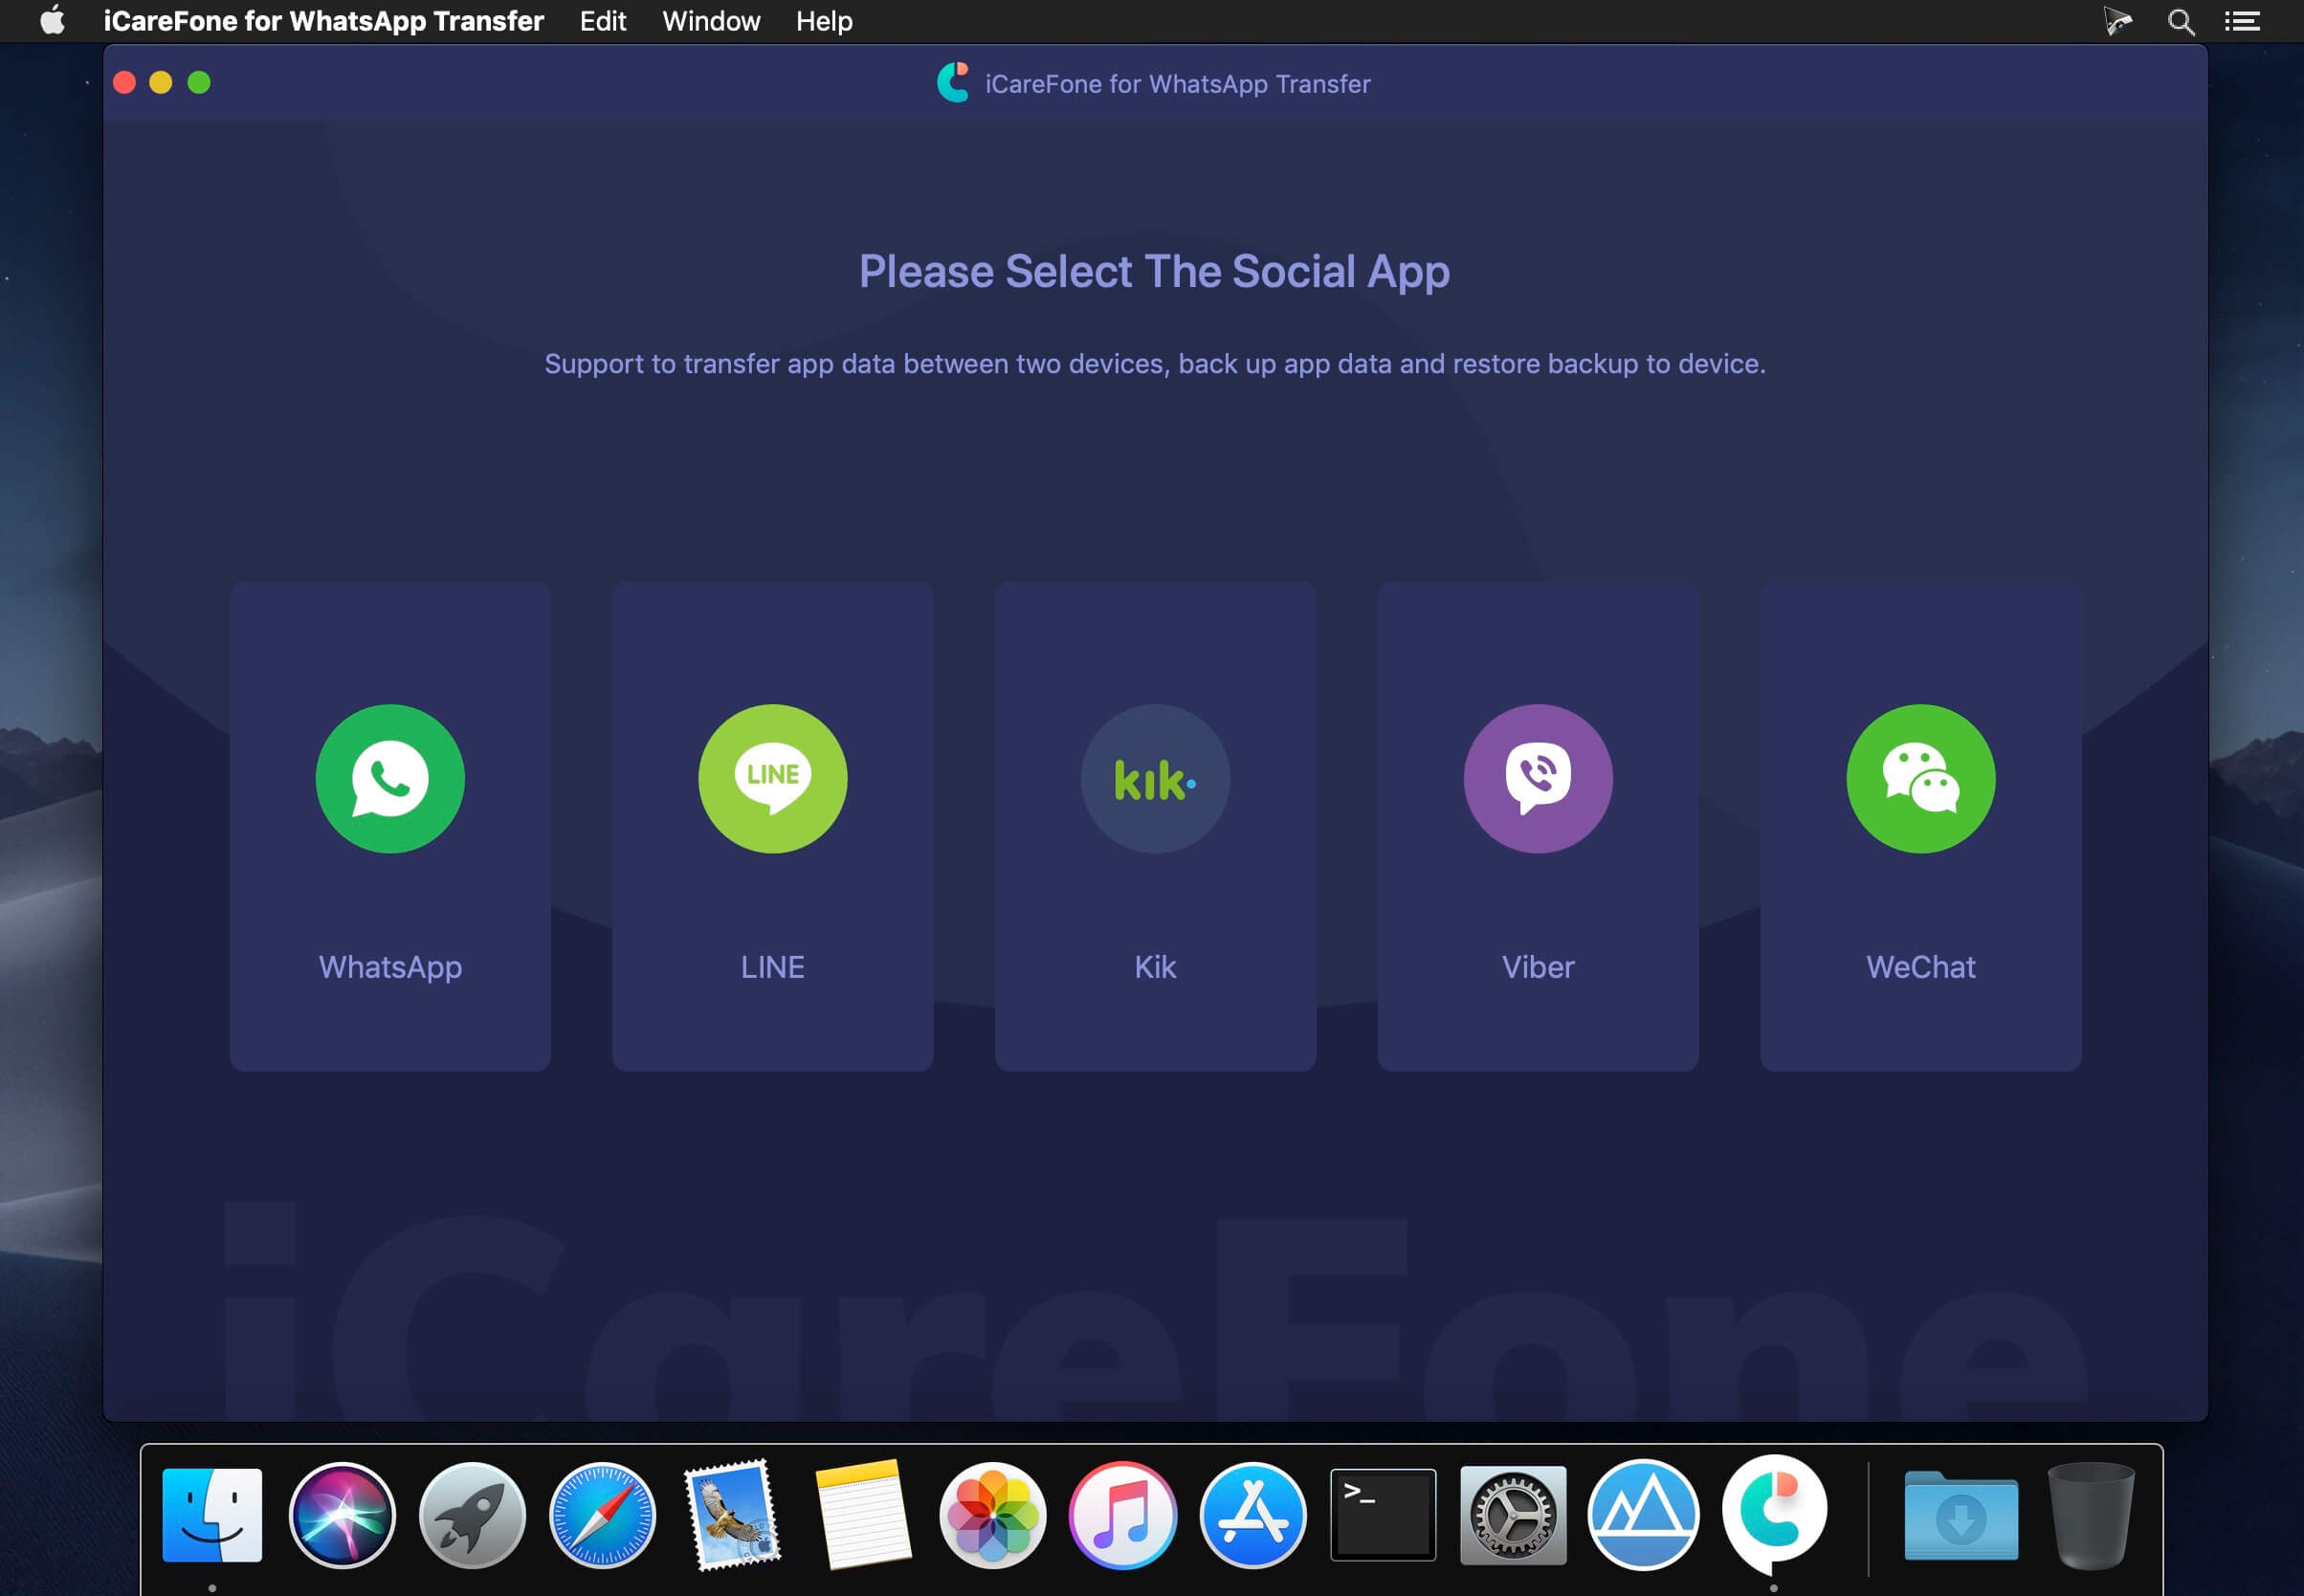Open Mail app from the dock

732,1512
